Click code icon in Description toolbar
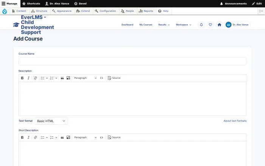 coord(101,78)
